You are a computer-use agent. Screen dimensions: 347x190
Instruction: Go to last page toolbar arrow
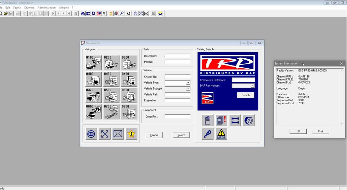[x=69, y=14]
